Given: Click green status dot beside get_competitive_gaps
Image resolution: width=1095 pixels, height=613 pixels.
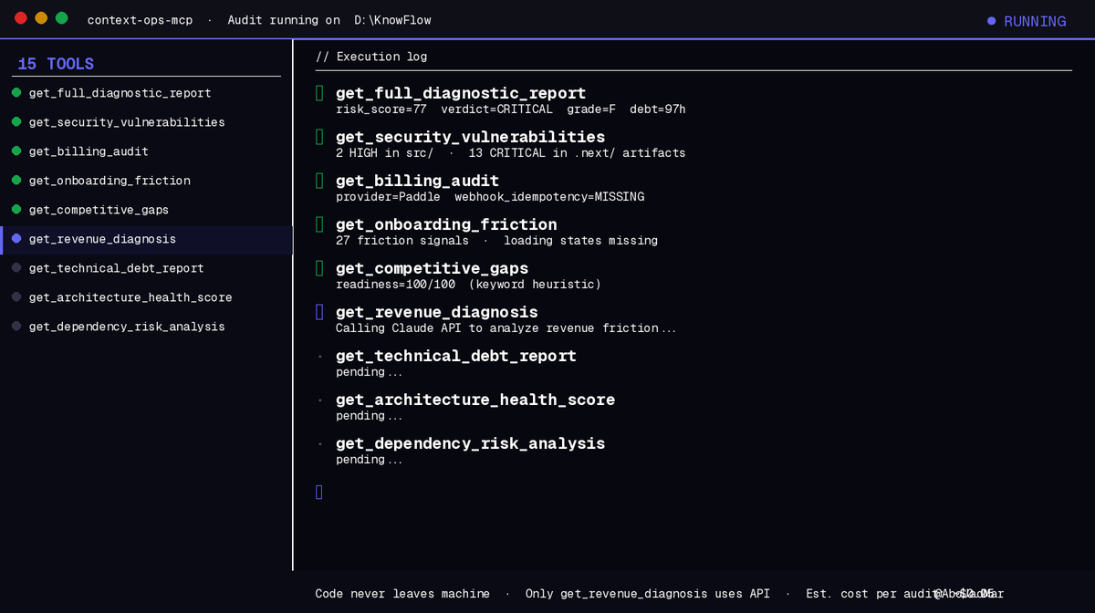Looking at the screenshot, I should point(16,210).
